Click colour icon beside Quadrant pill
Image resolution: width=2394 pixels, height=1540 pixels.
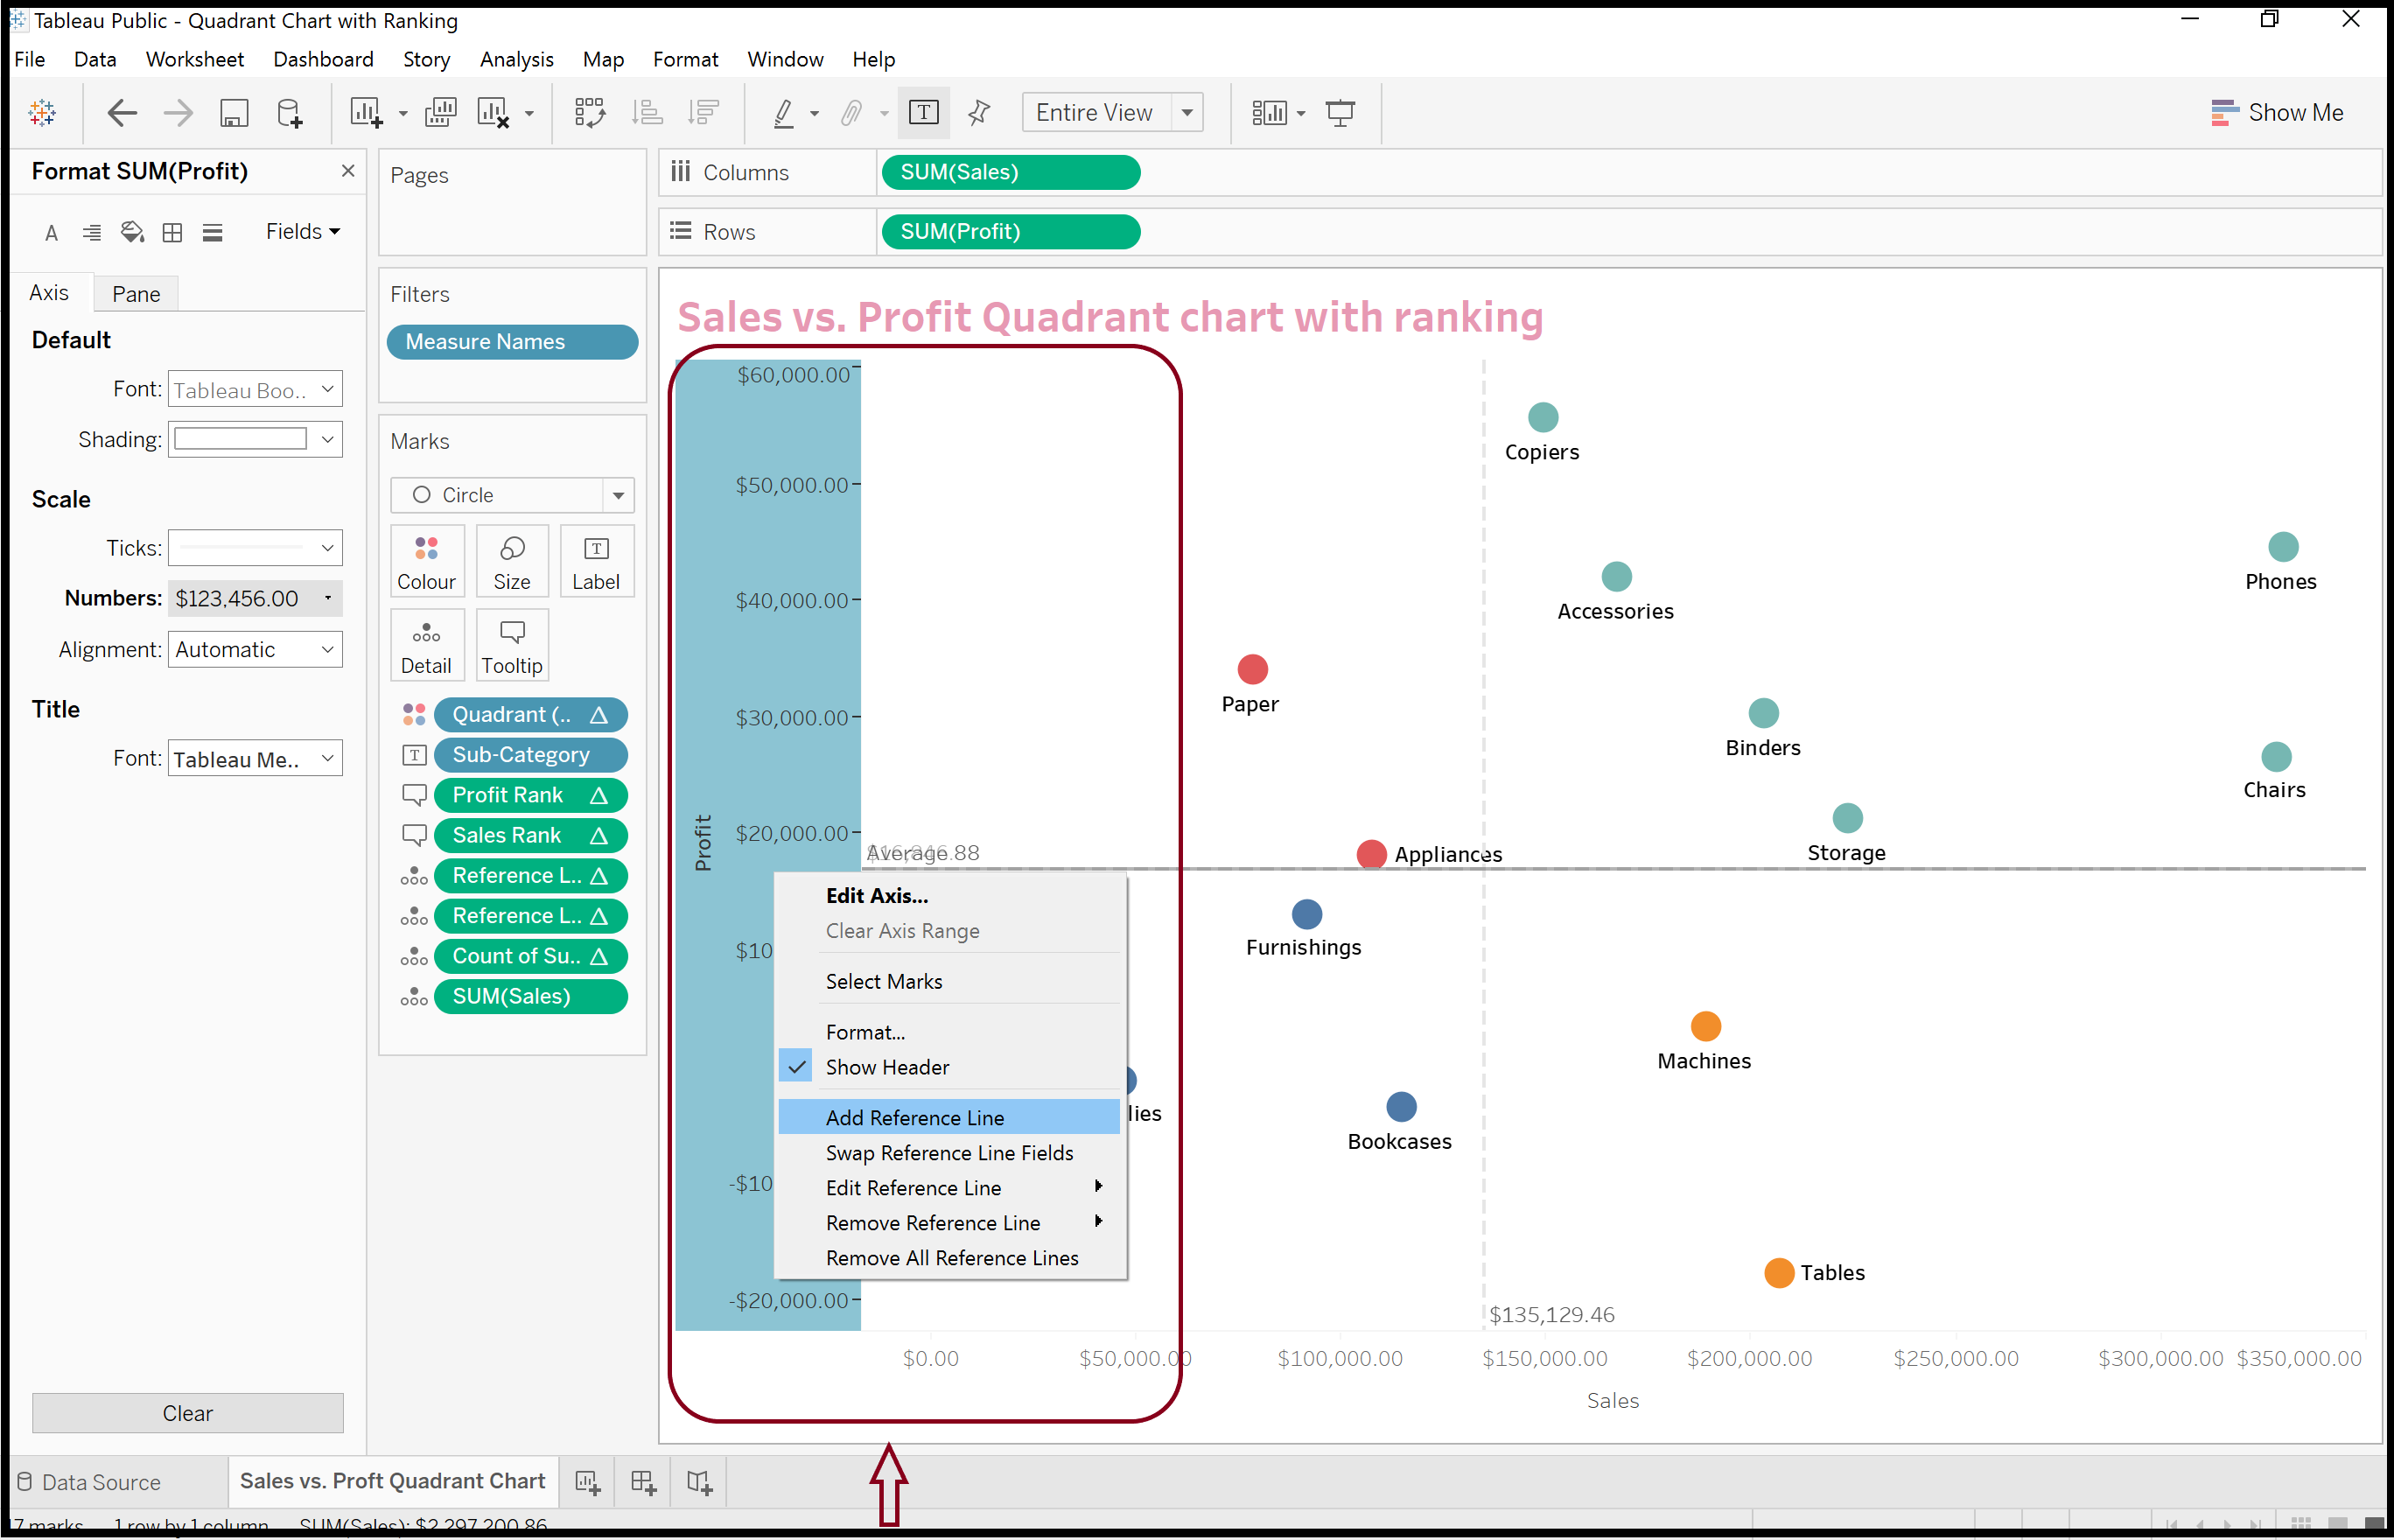(414, 715)
